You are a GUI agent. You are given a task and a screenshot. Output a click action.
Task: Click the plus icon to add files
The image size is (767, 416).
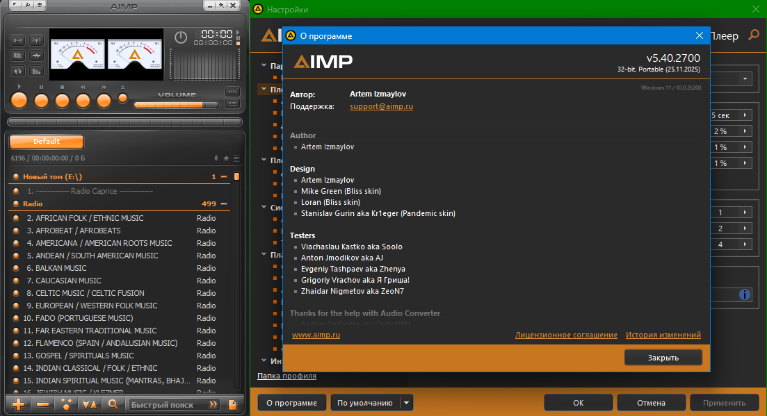[x=19, y=404]
